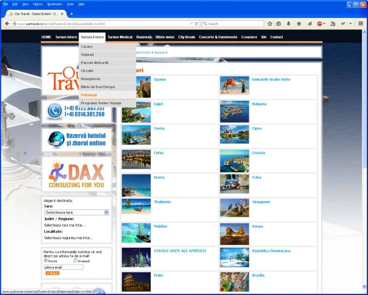Expand the Selecteaza tara dropdown

tap(106, 212)
